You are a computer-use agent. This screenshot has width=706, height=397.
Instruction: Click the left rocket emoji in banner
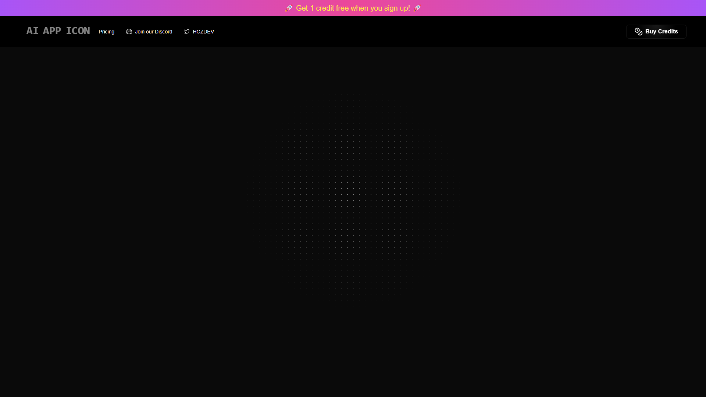[x=289, y=8]
